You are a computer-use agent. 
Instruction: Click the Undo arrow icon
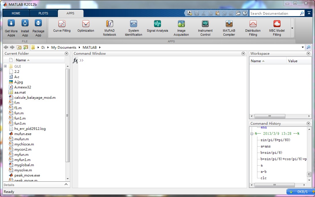[224, 13]
